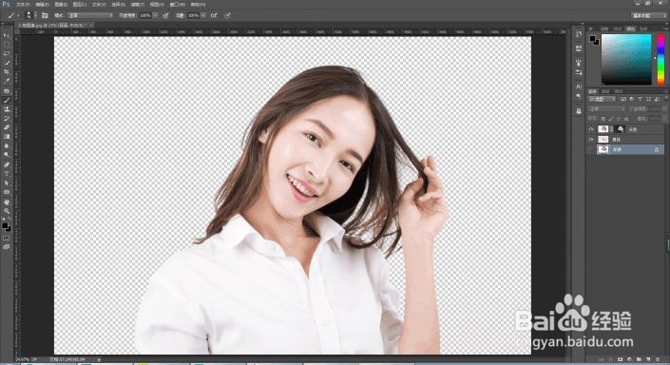Toggle Quick Mask mode in the toolbox
This screenshot has height=365, width=670.
pyautogui.click(x=6, y=238)
